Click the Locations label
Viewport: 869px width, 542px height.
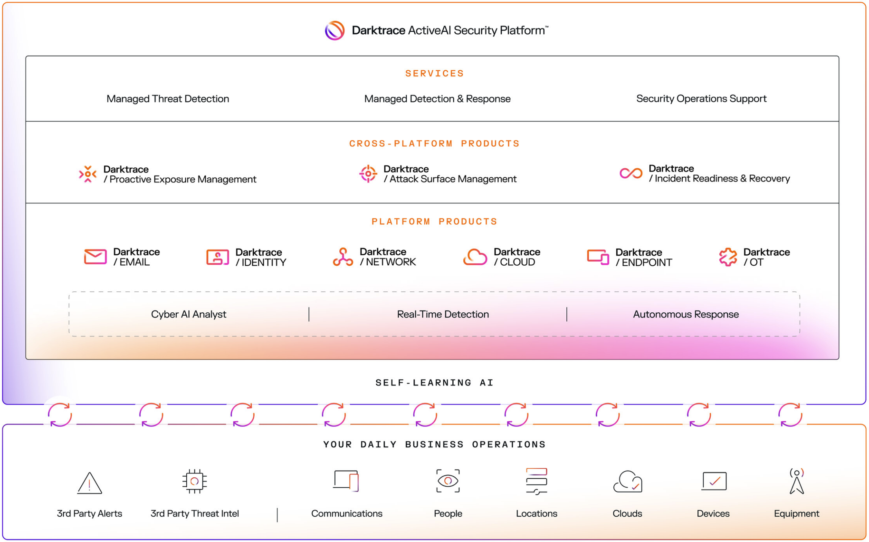(x=537, y=514)
